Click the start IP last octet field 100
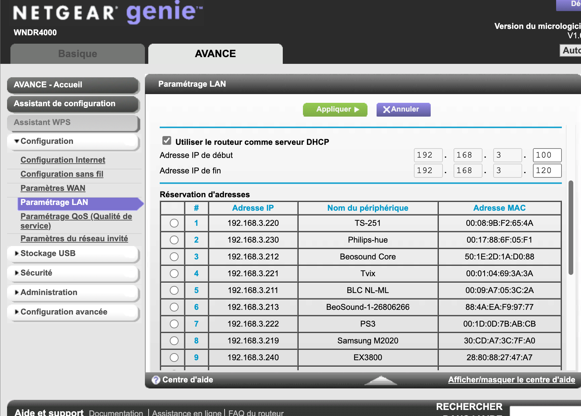The height and width of the screenshot is (416, 581). pyautogui.click(x=547, y=155)
